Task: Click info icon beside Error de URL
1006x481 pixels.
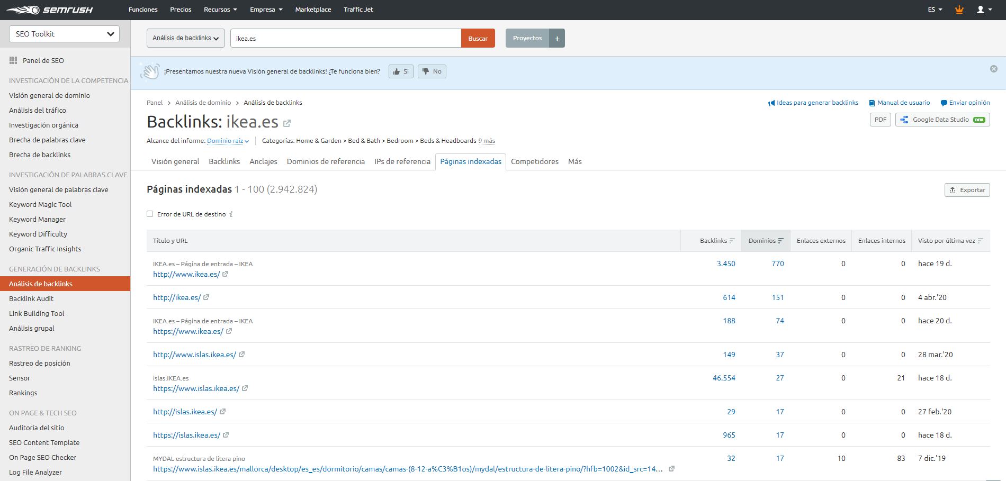Action: tap(231, 214)
